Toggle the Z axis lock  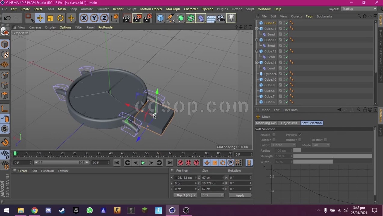104,18
